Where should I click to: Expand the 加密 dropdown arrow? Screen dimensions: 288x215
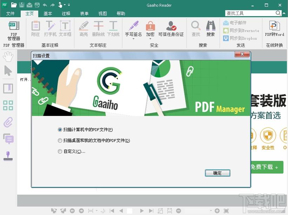pos(150,39)
